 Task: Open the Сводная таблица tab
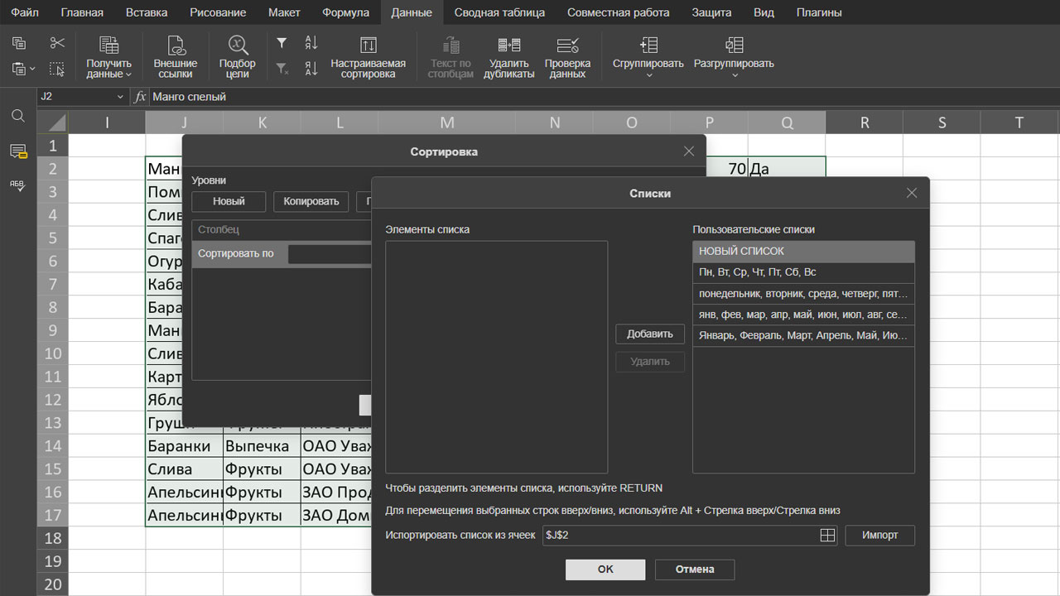pyautogui.click(x=499, y=12)
